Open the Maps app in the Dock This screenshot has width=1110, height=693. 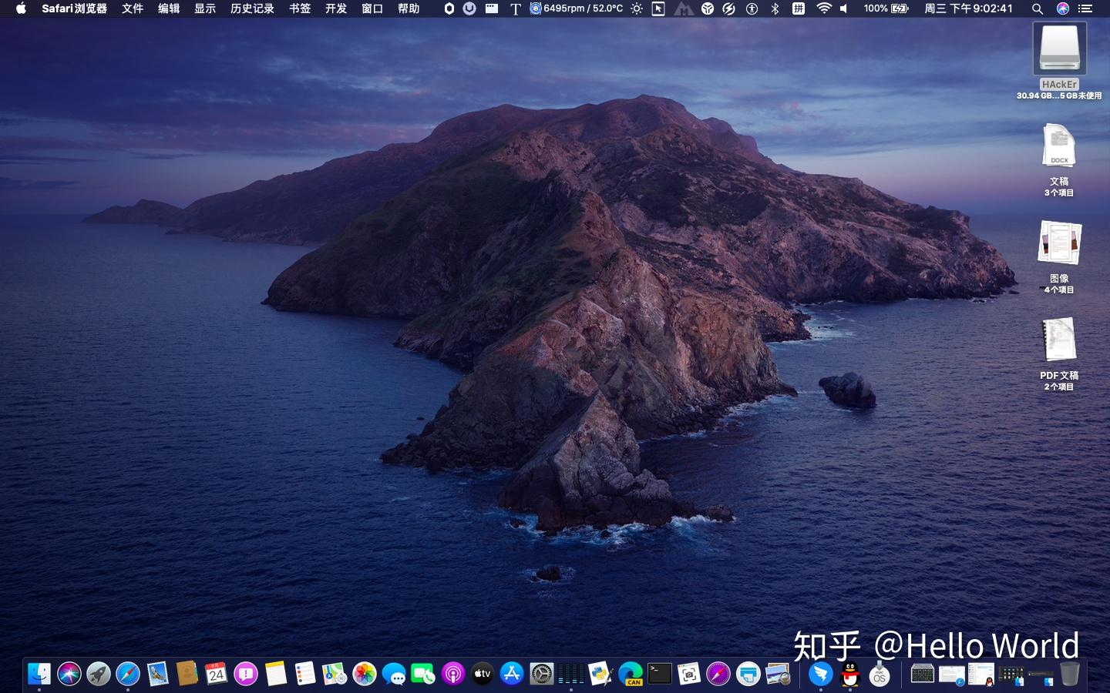click(335, 675)
